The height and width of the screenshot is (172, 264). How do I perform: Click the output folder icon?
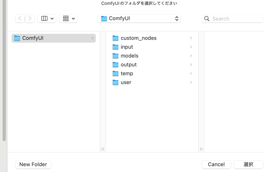tap(115, 65)
